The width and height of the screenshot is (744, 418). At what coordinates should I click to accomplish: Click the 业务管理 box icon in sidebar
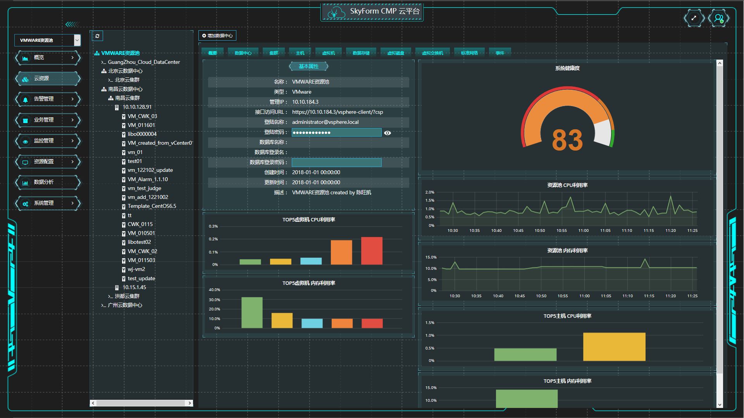click(25, 120)
